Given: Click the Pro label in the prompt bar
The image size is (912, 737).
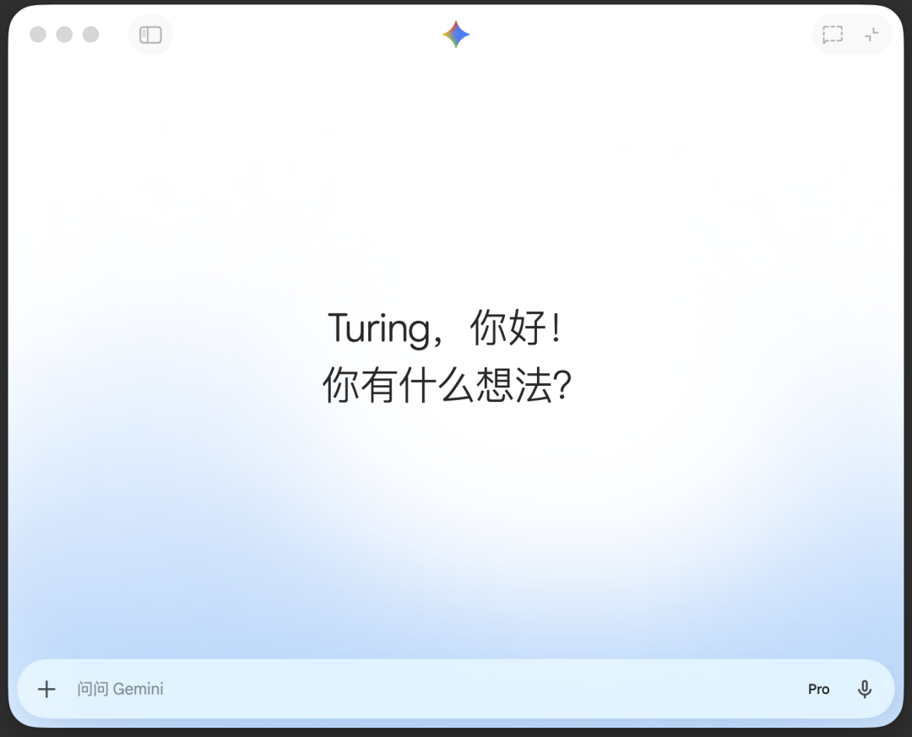Looking at the screenshot, I should [818, 689].
